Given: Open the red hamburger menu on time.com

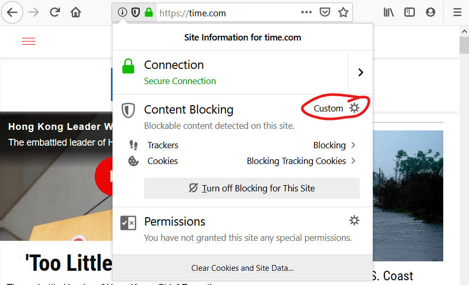Looking at the screenshot, I should click(29, 42).
